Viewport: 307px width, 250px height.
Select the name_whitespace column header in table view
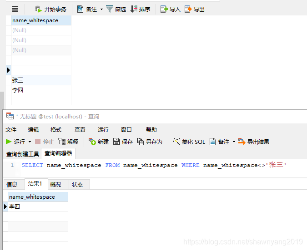[x=41, y=20]
